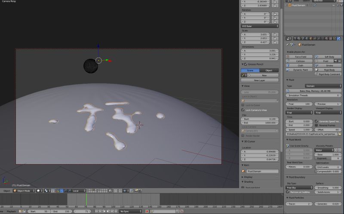Collapse the Fluid Boundary panel
This screenshot has width=344, height=214.
(x=287, y=177)
